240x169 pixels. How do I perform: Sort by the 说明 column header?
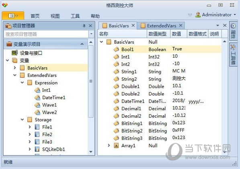click(215, 34)
